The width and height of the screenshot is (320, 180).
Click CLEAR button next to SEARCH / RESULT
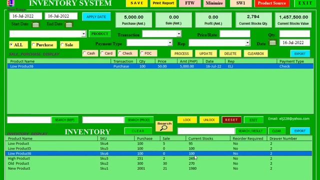point(276,131)
